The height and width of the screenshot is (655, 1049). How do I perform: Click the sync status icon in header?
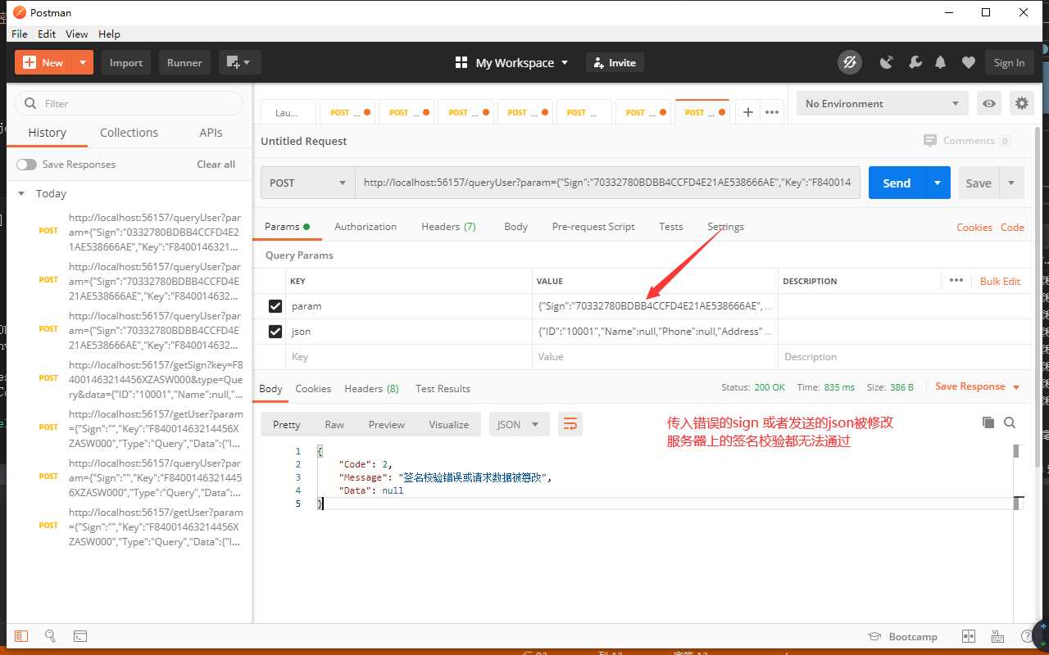[x=850, y=63]
